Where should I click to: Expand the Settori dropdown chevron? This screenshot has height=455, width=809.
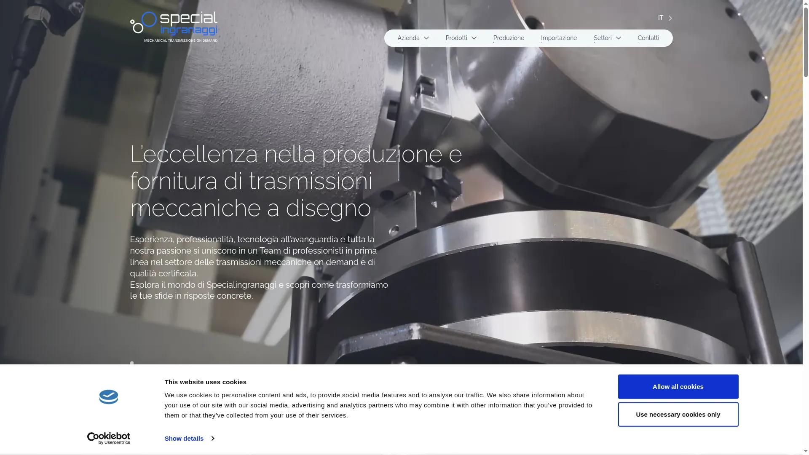click(x=618, y=38)
